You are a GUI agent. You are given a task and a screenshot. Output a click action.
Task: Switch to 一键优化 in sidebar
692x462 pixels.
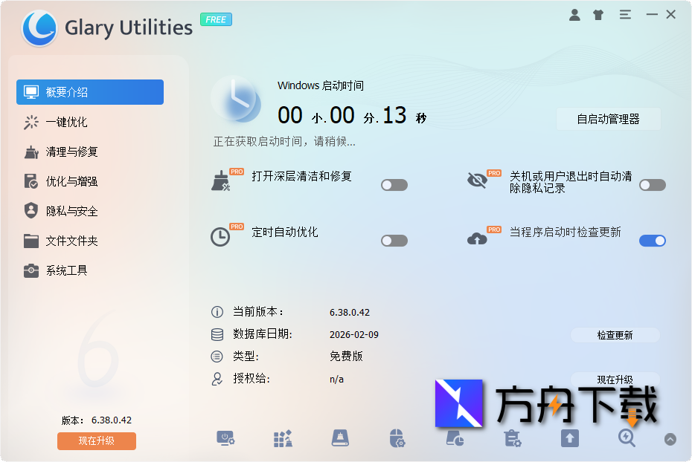pos(89,122)
